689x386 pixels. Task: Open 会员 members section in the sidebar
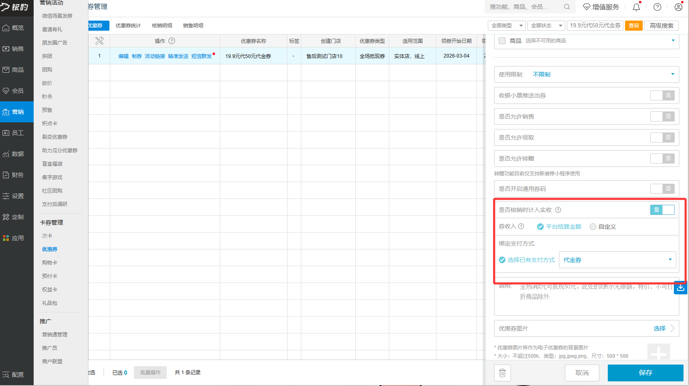point(17,91)
